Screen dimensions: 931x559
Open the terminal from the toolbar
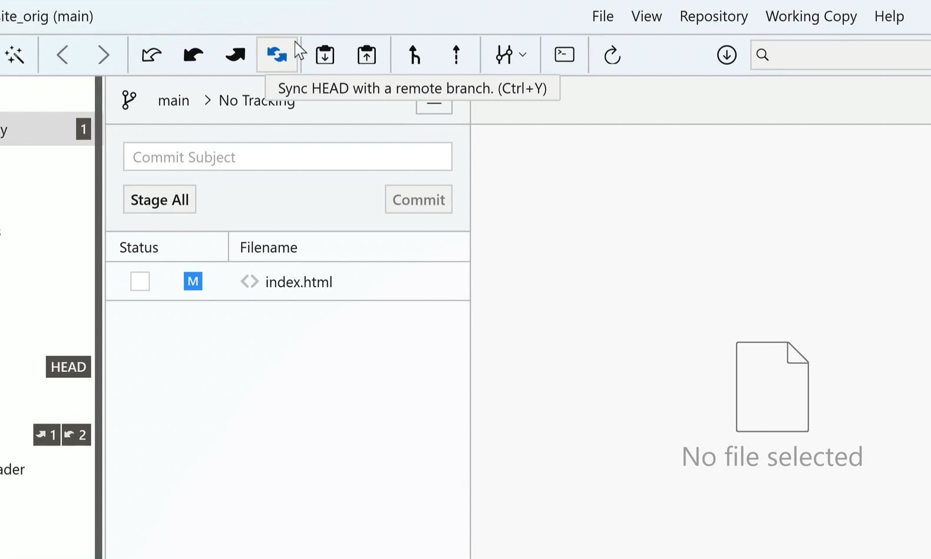[x=564, y=55]
